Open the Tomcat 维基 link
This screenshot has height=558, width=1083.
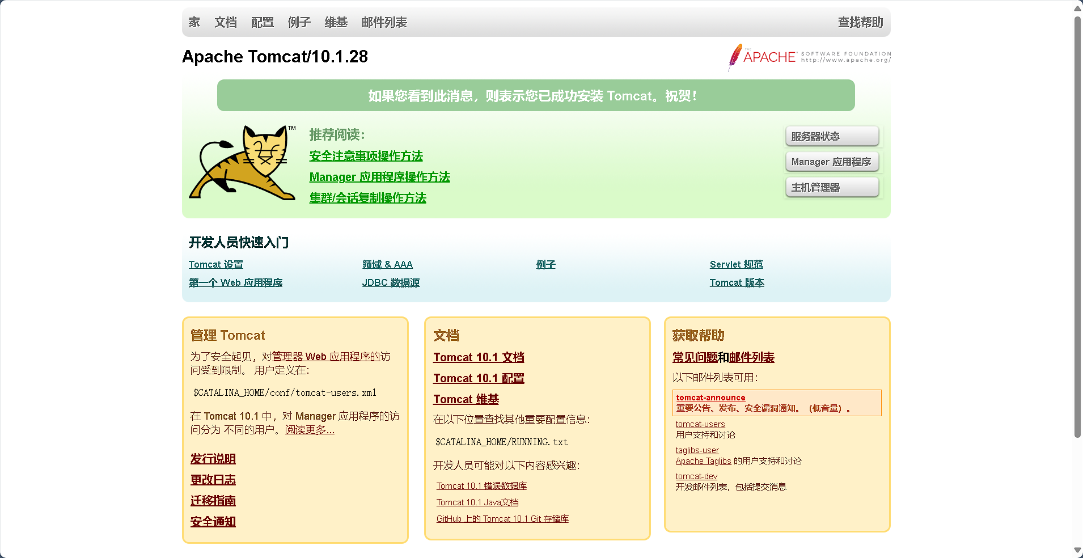[466, 399]
